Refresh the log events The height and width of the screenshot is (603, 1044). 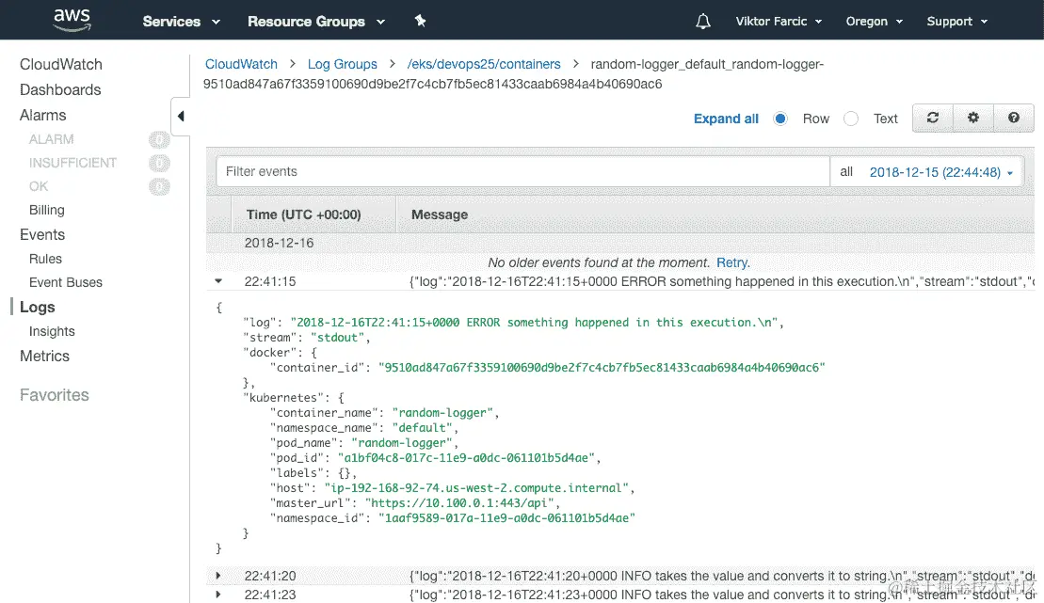tap(933, 118)
